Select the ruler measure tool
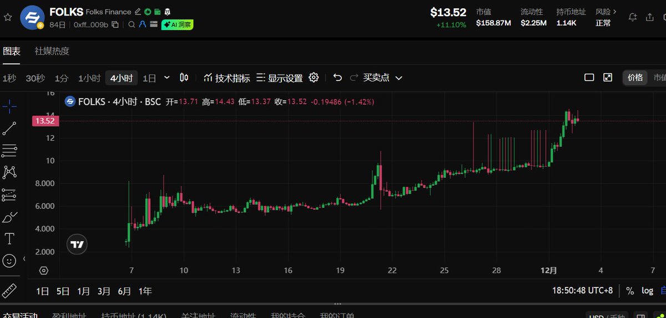Image resolution: width=666 pixels, height=318 pixels. click(9, 290)
